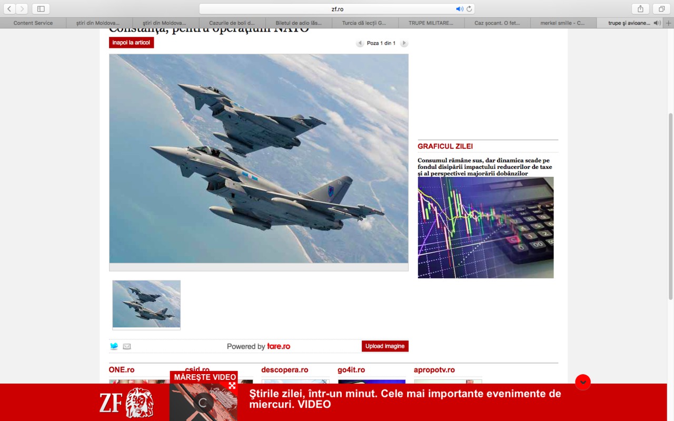Open 'Știrile zilei, într-un minut' video headline
This screenshot has height=421, width=674.
point(405,399)
